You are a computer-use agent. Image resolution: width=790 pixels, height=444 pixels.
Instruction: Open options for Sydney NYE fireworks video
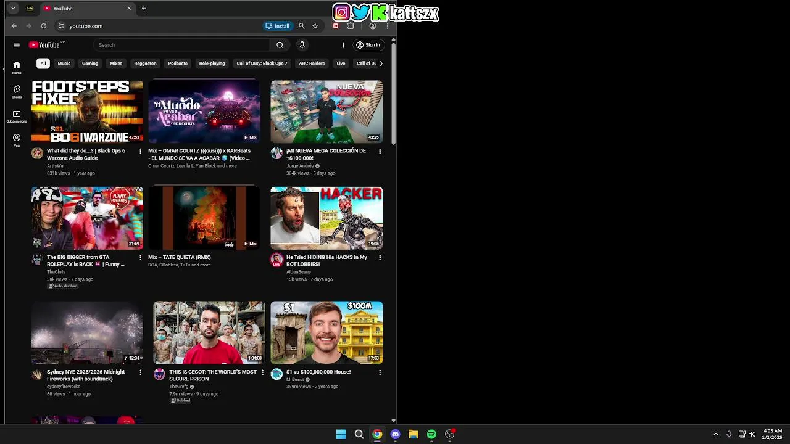click(x=140, y=372)
